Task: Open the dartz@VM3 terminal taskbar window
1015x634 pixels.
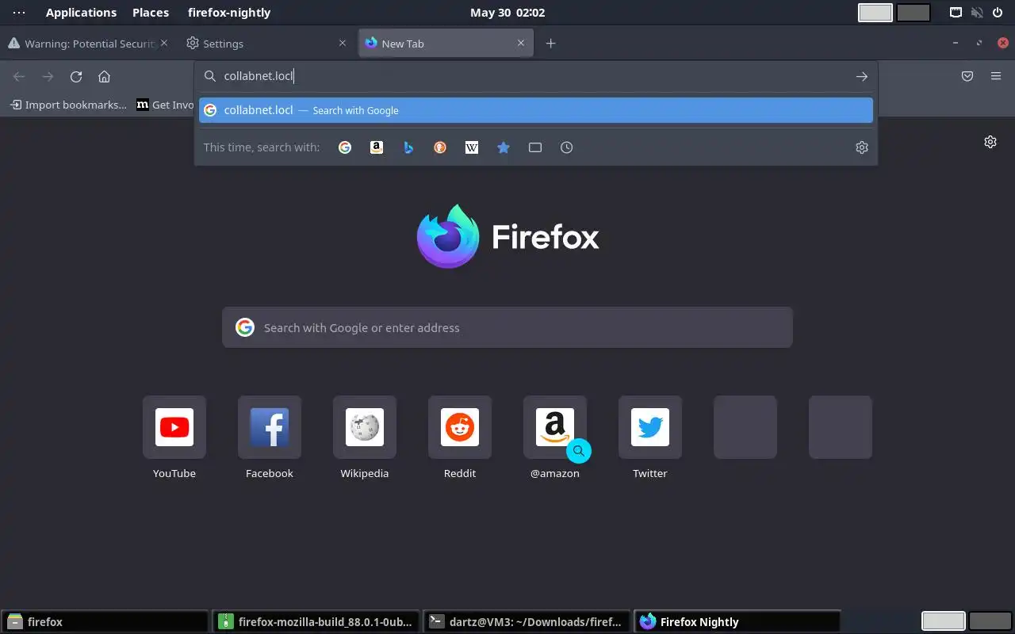Action: pos(527,622)
